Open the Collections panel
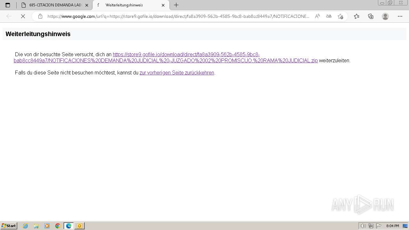Image resolution: width=409 pixels, height=230 pixels. click(x=371, y=16)
